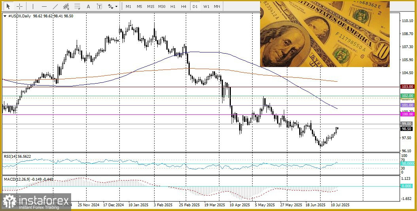This screenshot has height=211, width=417.
Task: Choose the Fibonacci Retracement tool
Action: (x=77, y=6)
